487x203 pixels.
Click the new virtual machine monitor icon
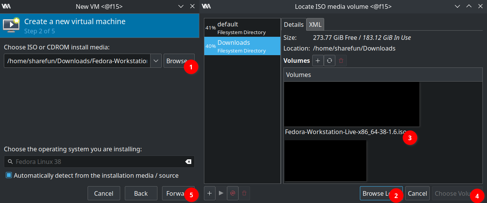pyautogui.click(x=11, y=25)
